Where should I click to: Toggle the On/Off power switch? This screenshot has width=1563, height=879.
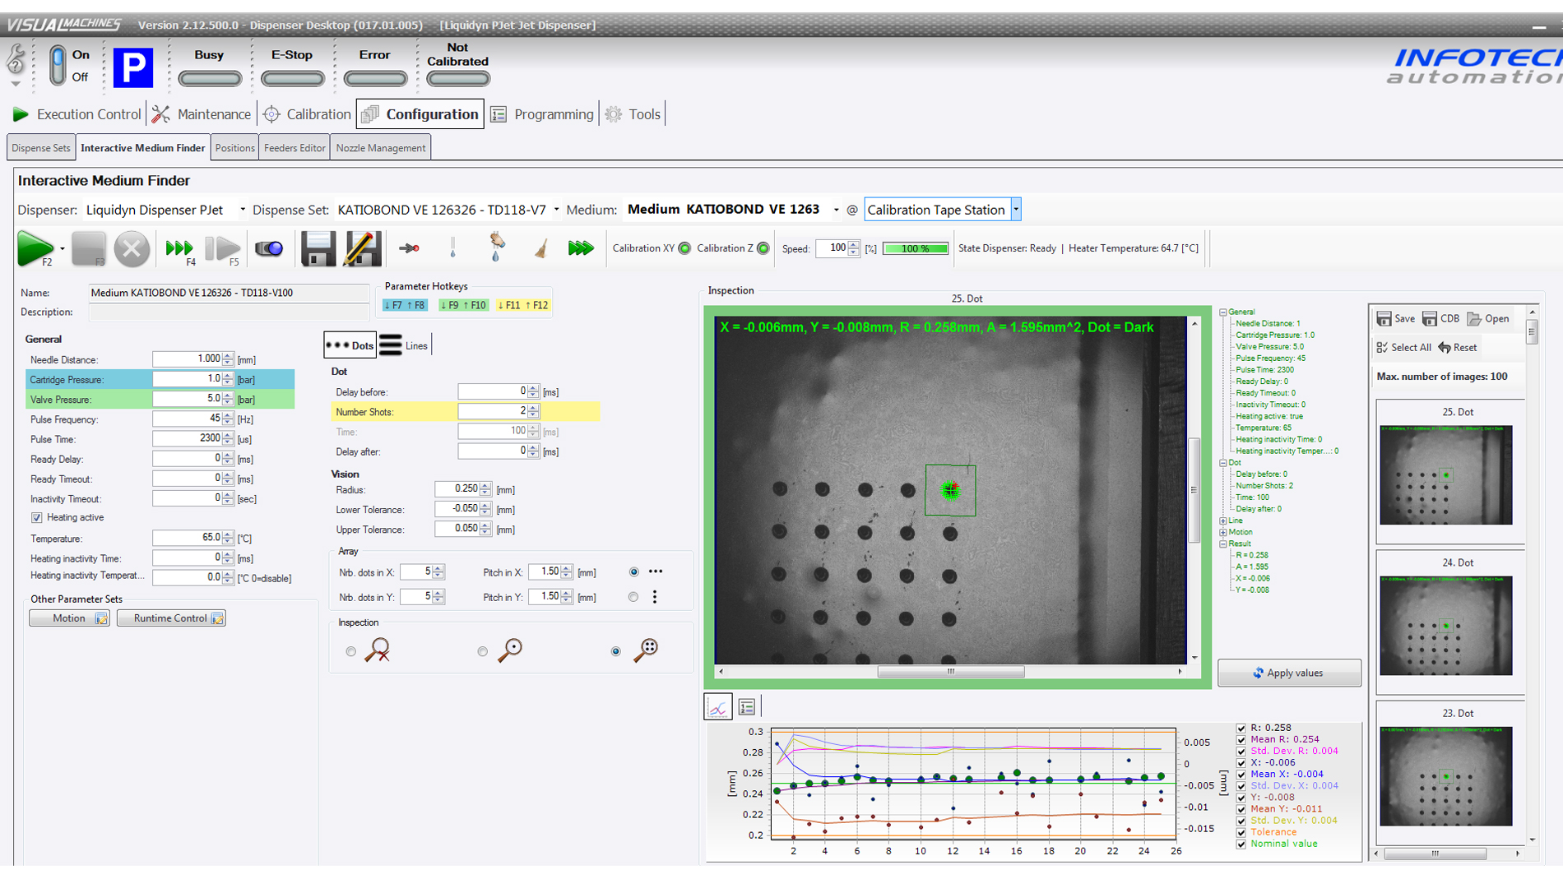click(x=58, y=66)
